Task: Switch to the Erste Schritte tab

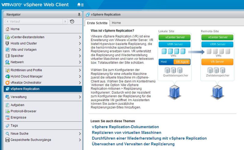Action: click(x=97, y=23)
